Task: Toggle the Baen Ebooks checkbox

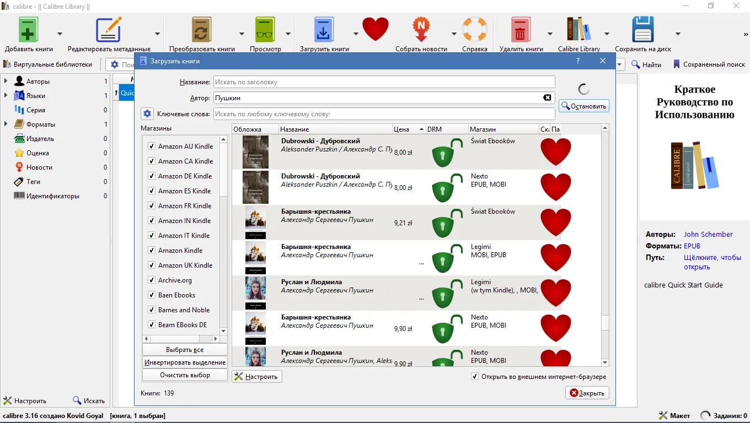Action: [152, 295]
